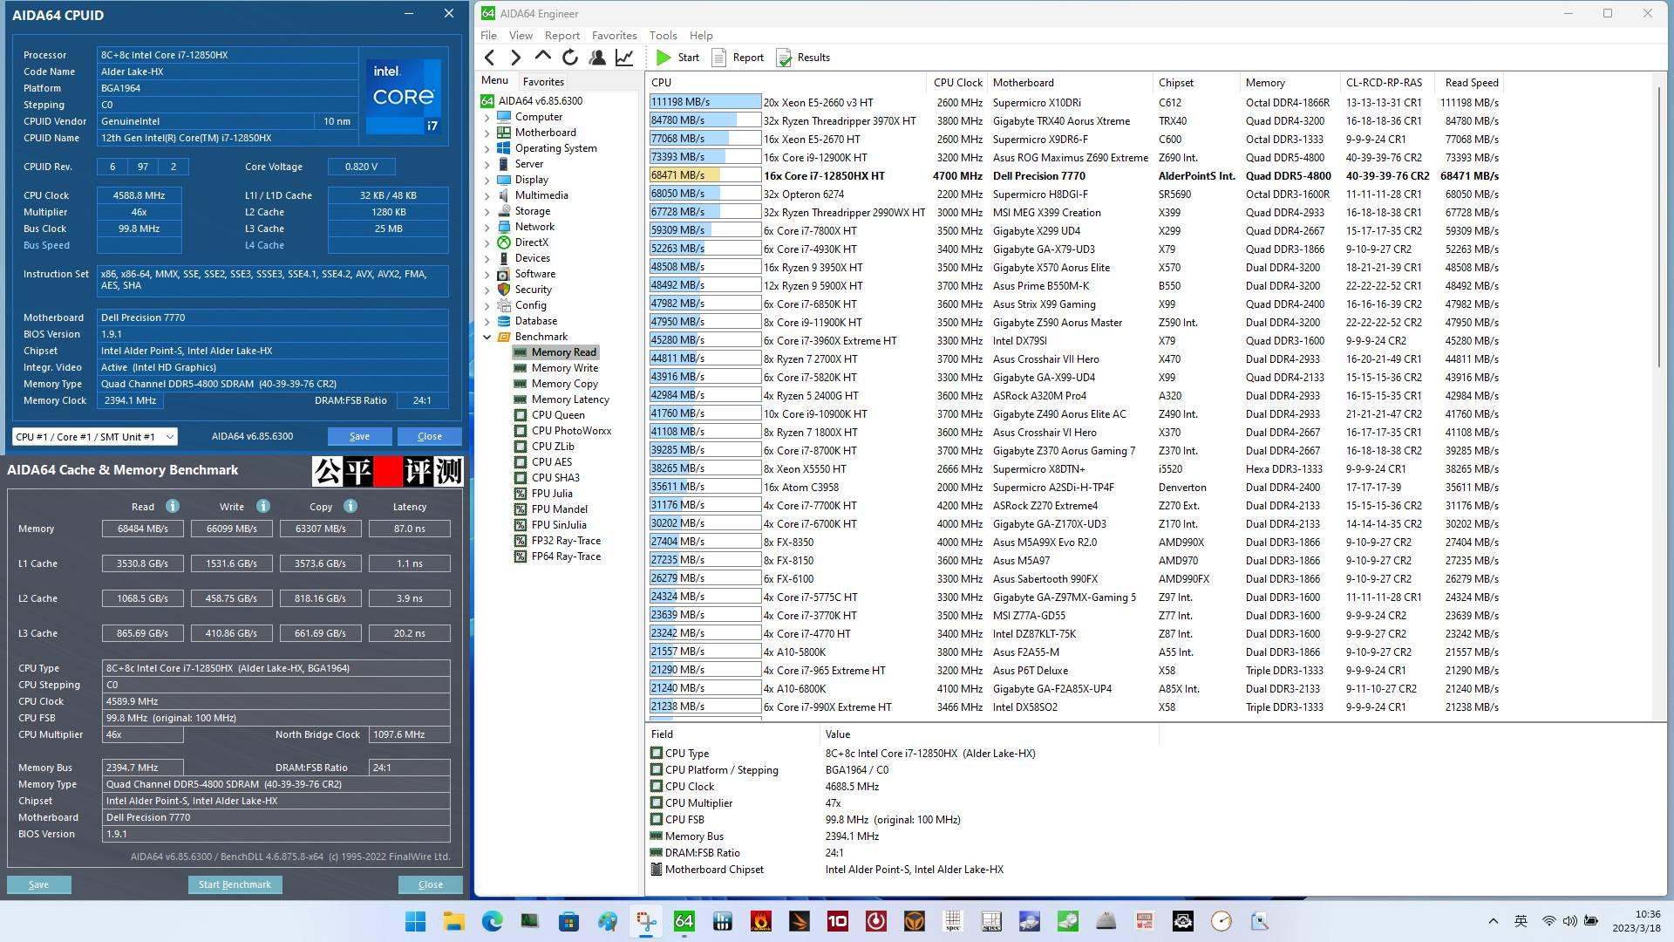
Task: Click the Windows Start button on taskbar
Action: (415, 921)
